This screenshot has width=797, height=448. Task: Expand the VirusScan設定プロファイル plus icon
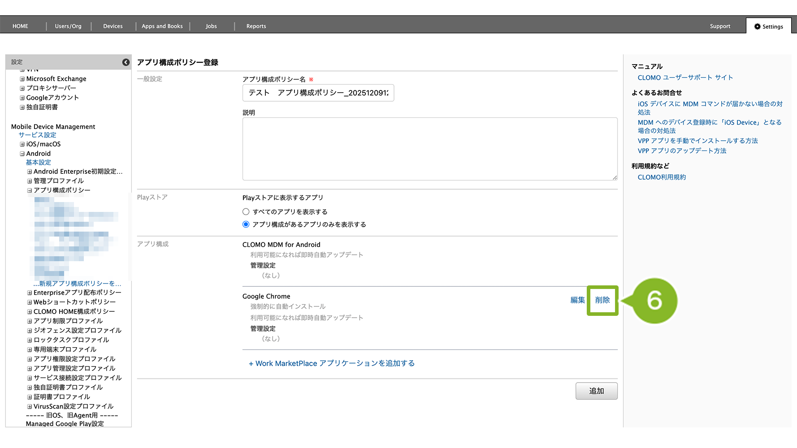pyautogui.click(x=30, y=406)
